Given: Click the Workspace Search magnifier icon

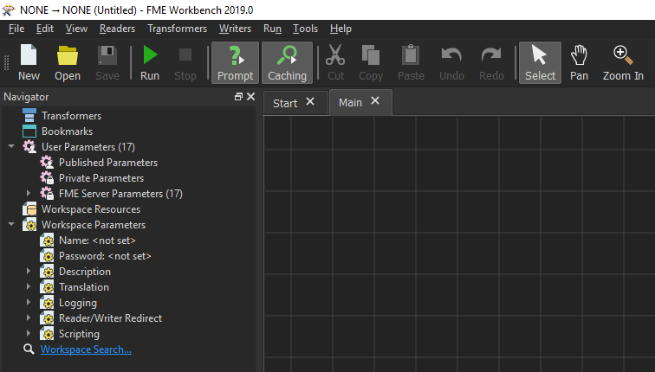Looking at the screenshot, I should [29, 349].
